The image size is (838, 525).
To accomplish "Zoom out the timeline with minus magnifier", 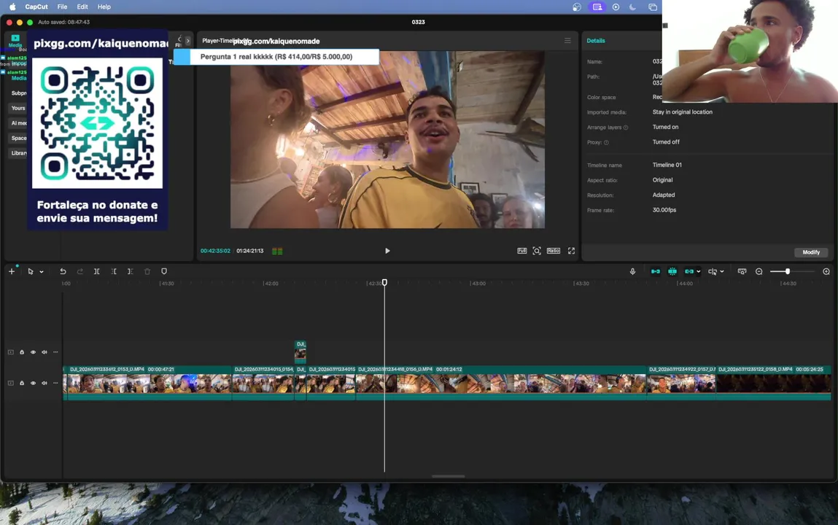I will pyautogui.click(x=759, y=271).
